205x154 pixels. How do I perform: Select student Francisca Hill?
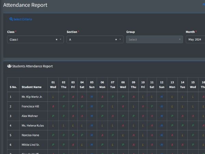[30, 106]
